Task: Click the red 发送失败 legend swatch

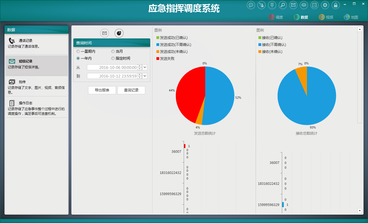Action: pos(158,59)
